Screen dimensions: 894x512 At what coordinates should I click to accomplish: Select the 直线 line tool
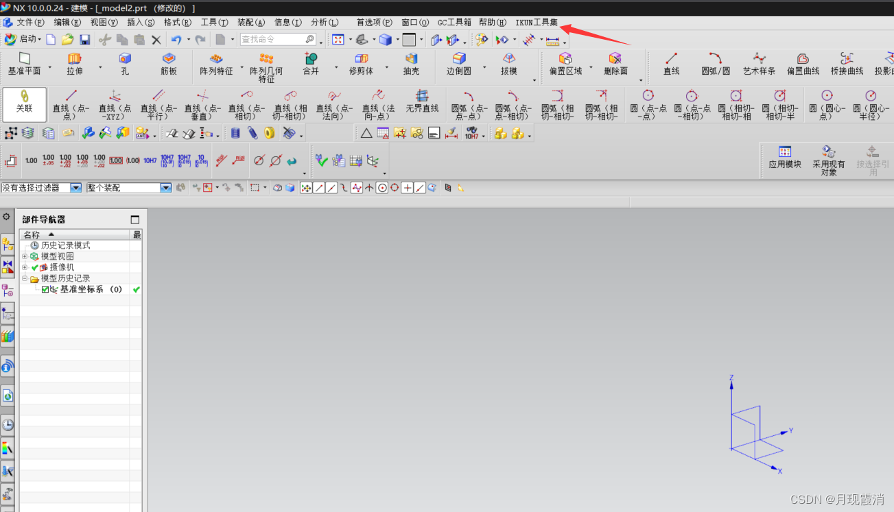pos(671,64)
